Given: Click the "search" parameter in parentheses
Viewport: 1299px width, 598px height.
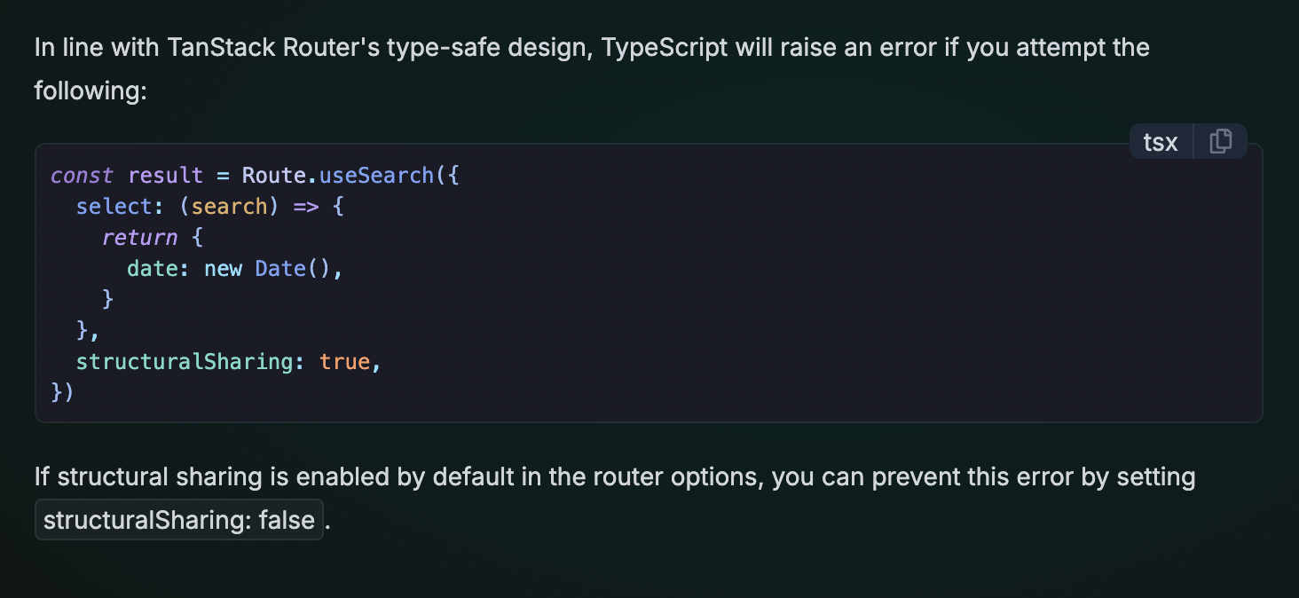Looking at the screenshot, I should [229, 206].
